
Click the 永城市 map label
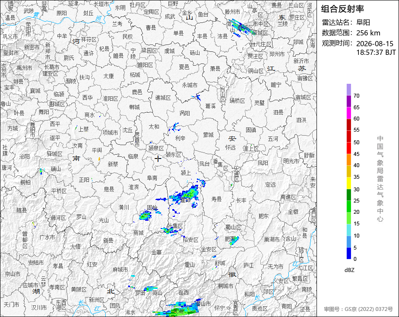tap(190, 85)
